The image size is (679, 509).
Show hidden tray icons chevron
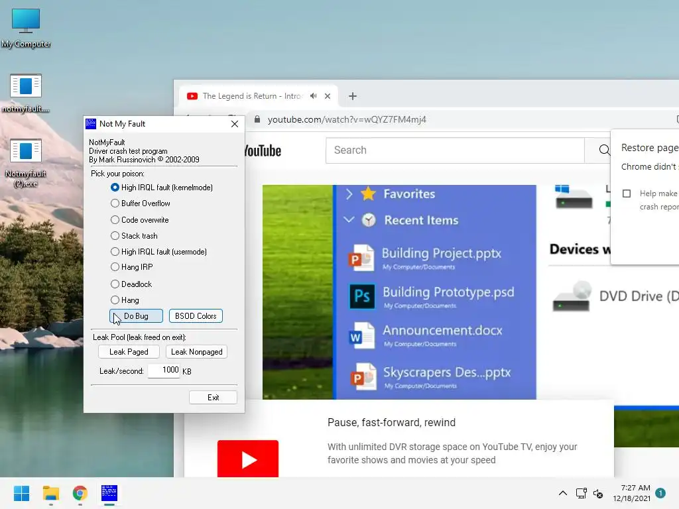562,493
